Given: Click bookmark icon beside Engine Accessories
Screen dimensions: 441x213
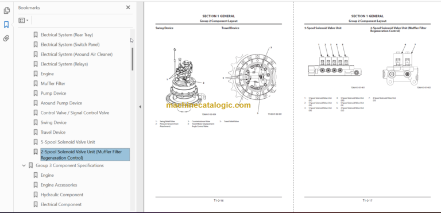Looking at the screenshot, I should [x=36, y=185].
